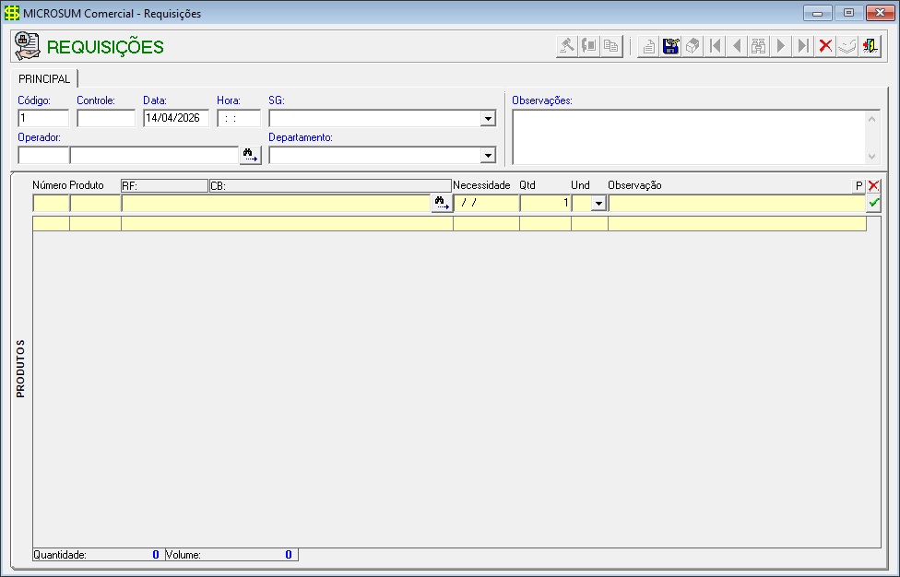
Task: Focus the Observações text area
Action: click(x=689, y=136)
